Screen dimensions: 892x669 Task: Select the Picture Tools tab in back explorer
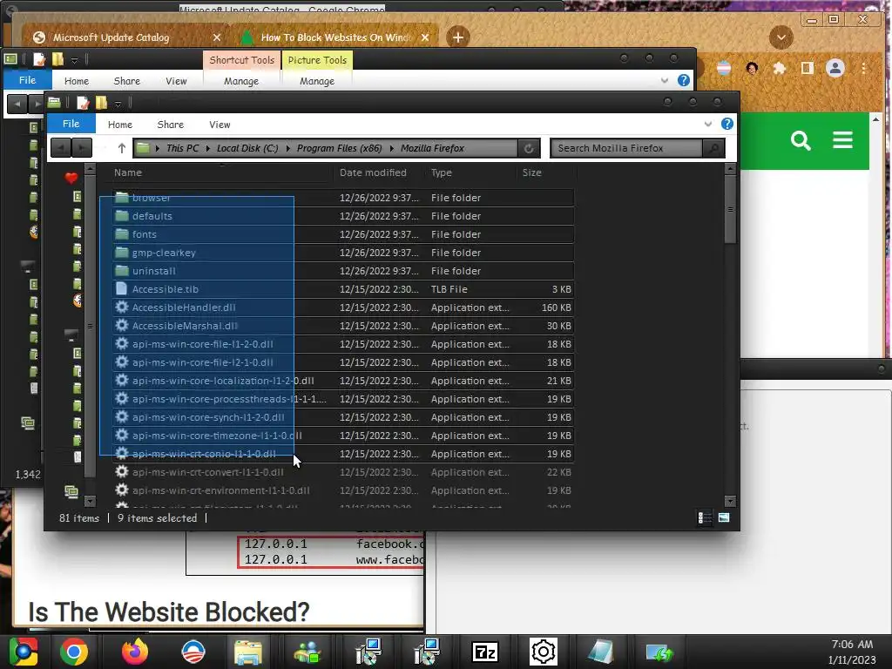[x=317, y=60]
